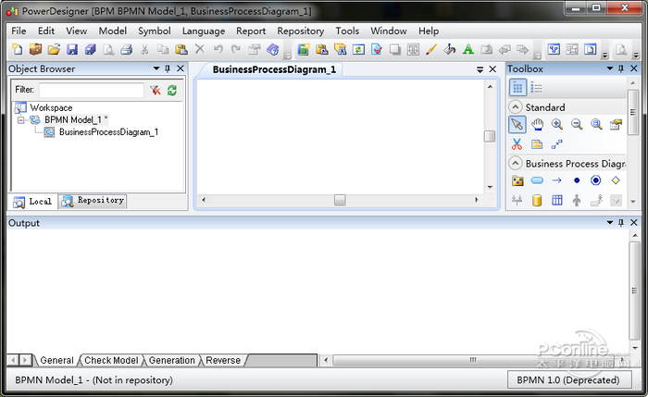Select the Open Diagram zoom tool
The height and width of the screenshot is (397, 648).
[596, 124]
